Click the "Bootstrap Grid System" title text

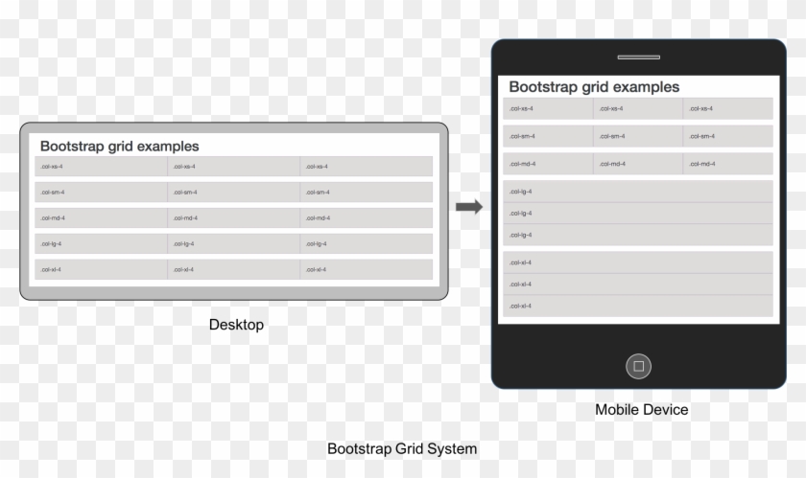pyautogui.click(x=402, y=448)
